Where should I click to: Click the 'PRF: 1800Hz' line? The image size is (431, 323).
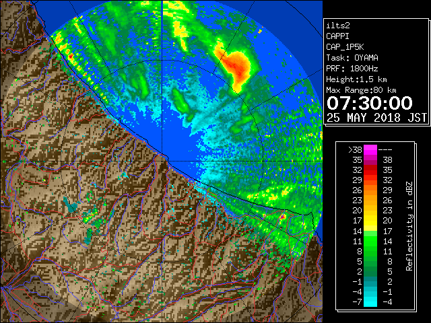pos(352,69)
